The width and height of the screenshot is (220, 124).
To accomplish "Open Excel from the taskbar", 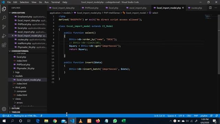I will pos(123,121).
